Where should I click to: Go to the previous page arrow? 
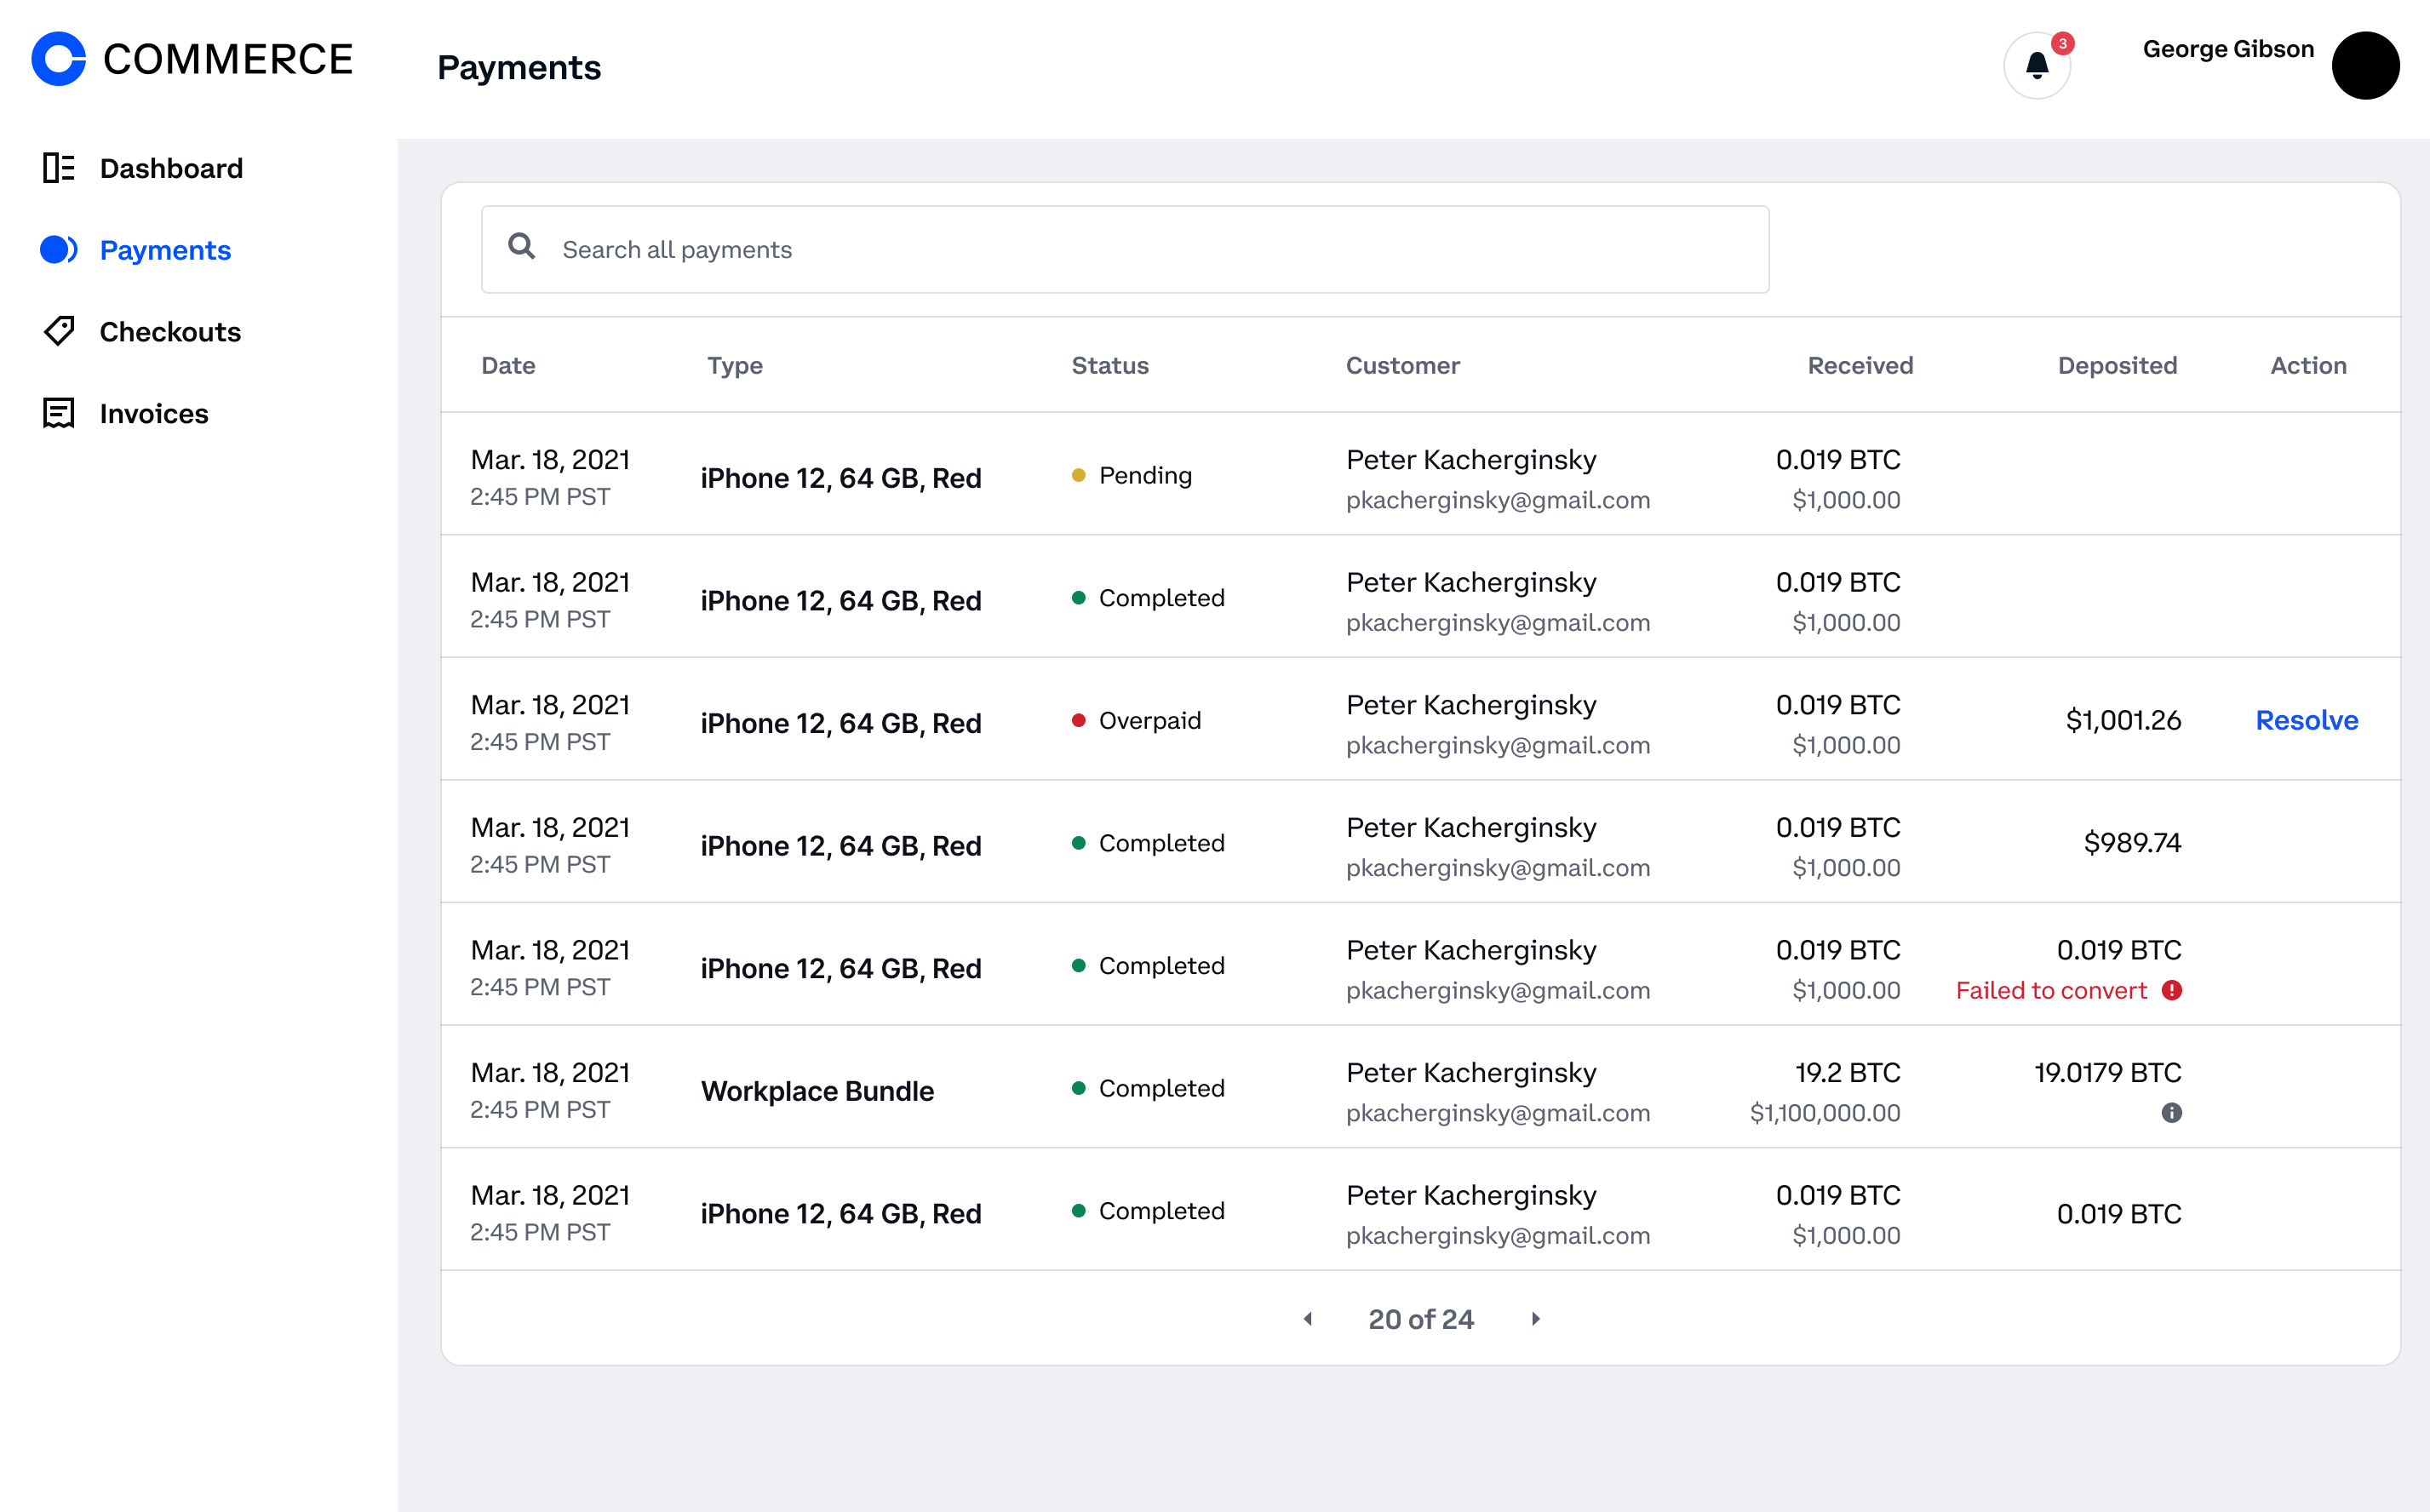[x=1307, y=1319]
